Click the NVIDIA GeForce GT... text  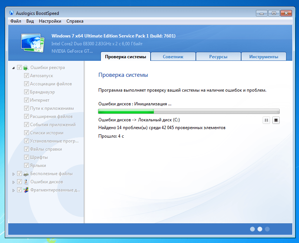pos(72,51)
